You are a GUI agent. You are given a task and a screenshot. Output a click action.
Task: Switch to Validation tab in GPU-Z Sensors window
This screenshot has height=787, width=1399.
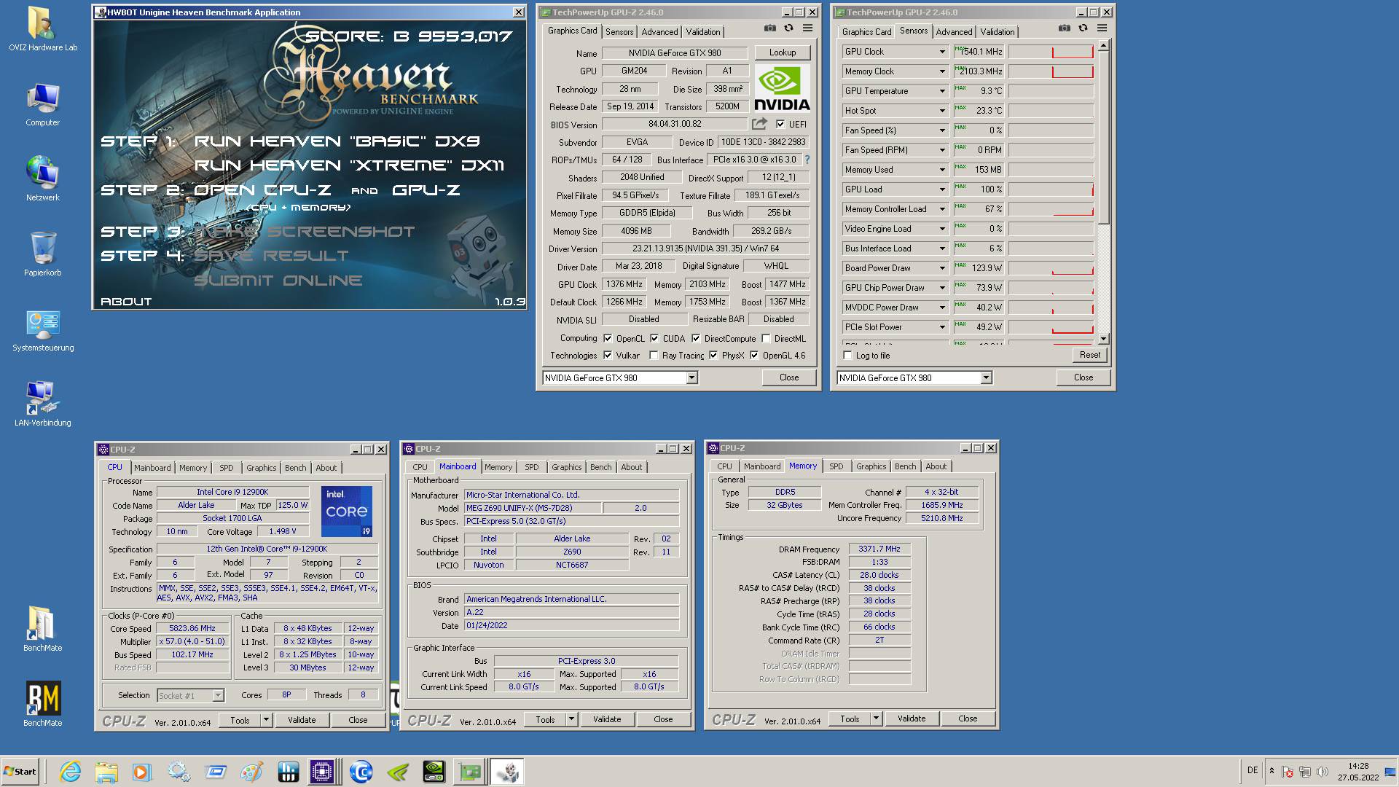997,31
